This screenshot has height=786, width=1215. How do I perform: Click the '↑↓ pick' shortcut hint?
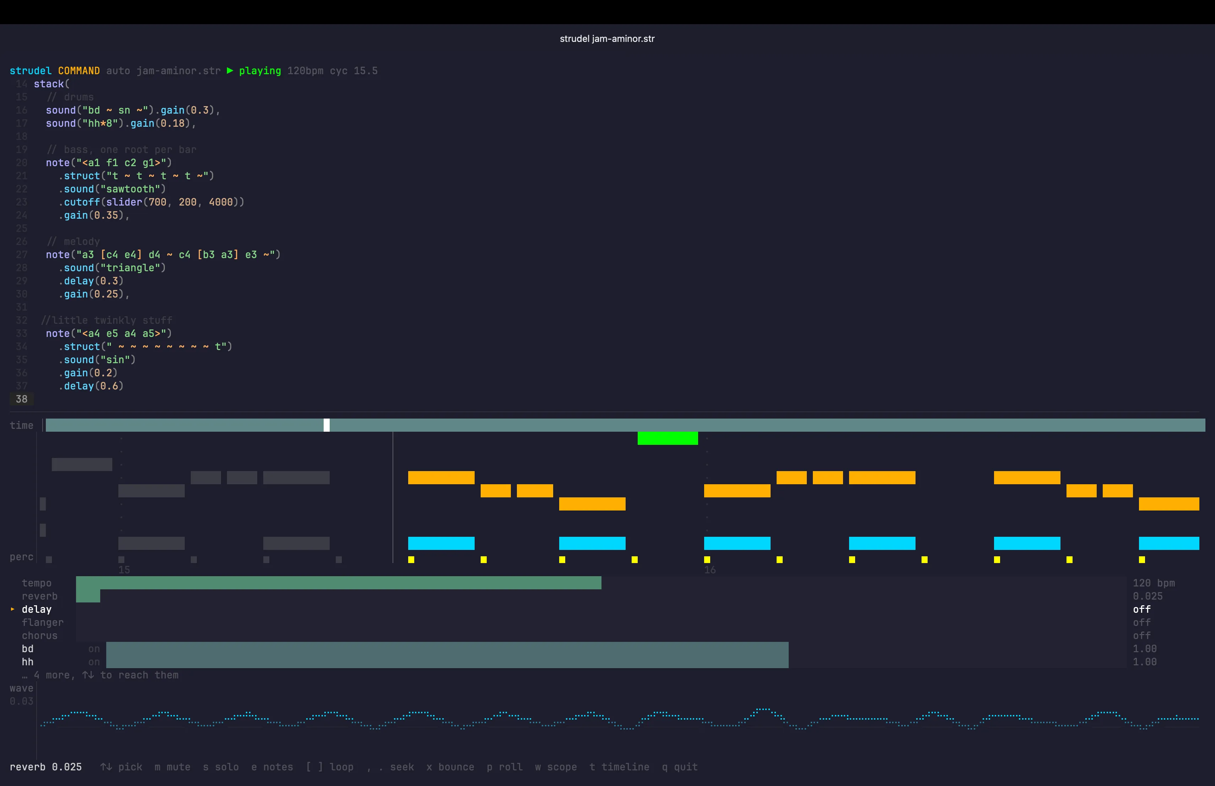coord(121,767)
